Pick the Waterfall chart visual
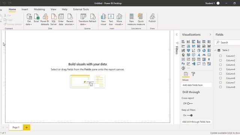 (183, 50)
